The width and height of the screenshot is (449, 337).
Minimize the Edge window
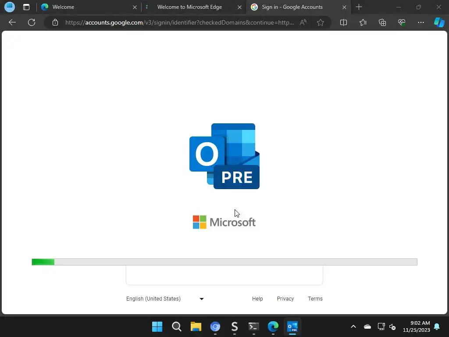click(398, 7)
